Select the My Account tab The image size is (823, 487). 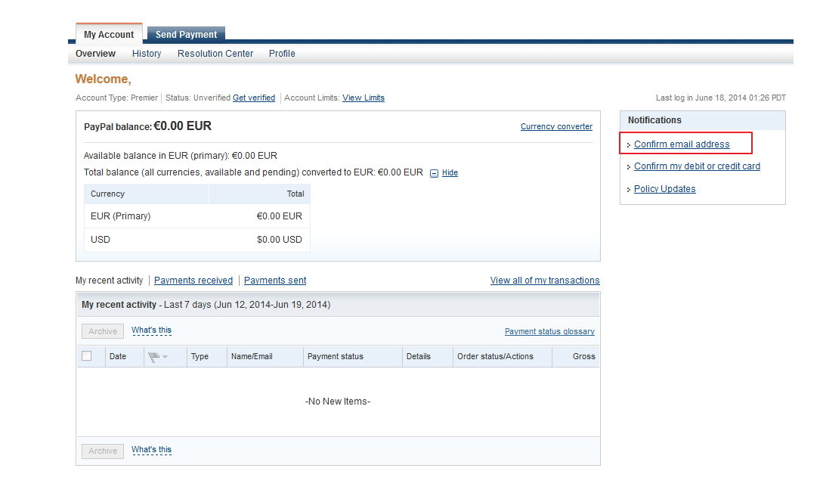[109, 34]
